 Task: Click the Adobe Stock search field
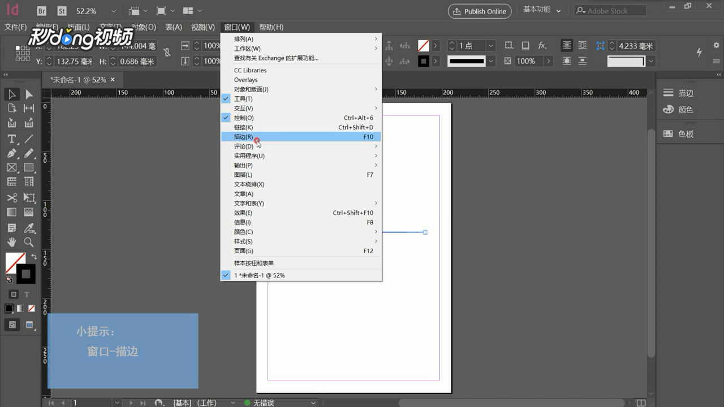pos(610,11)
